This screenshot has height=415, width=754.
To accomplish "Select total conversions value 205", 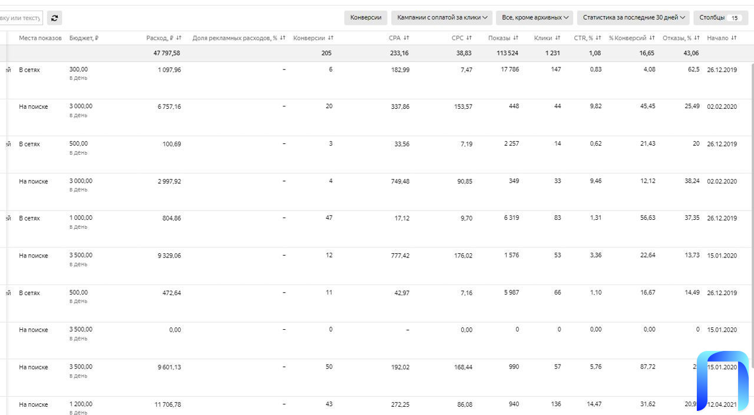I will click(x=326, y=53).
